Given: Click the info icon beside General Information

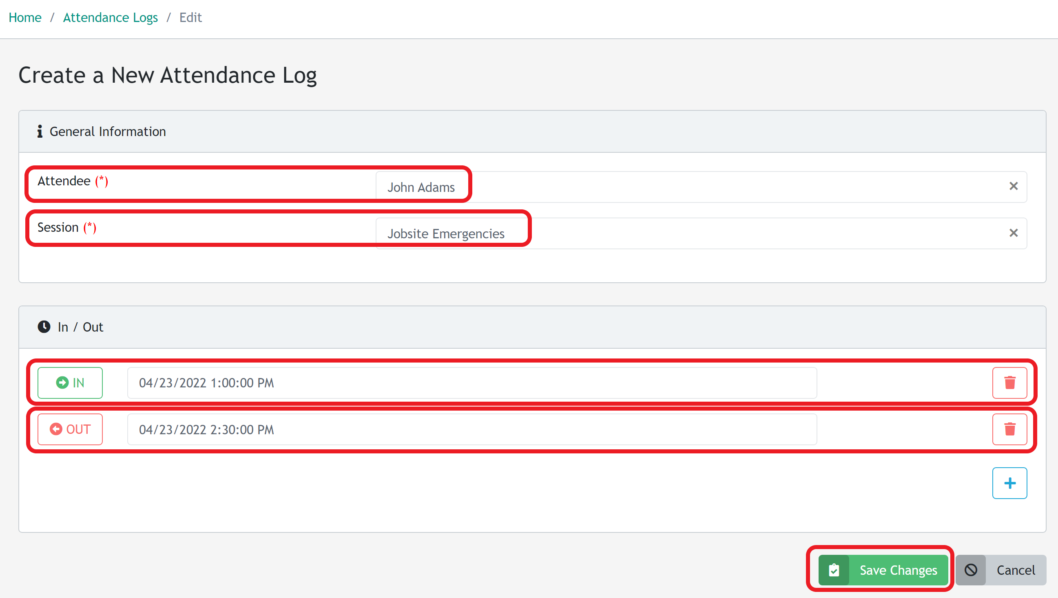Looking at the screenshot, I should pyautogui.click(x=40, y=132).
